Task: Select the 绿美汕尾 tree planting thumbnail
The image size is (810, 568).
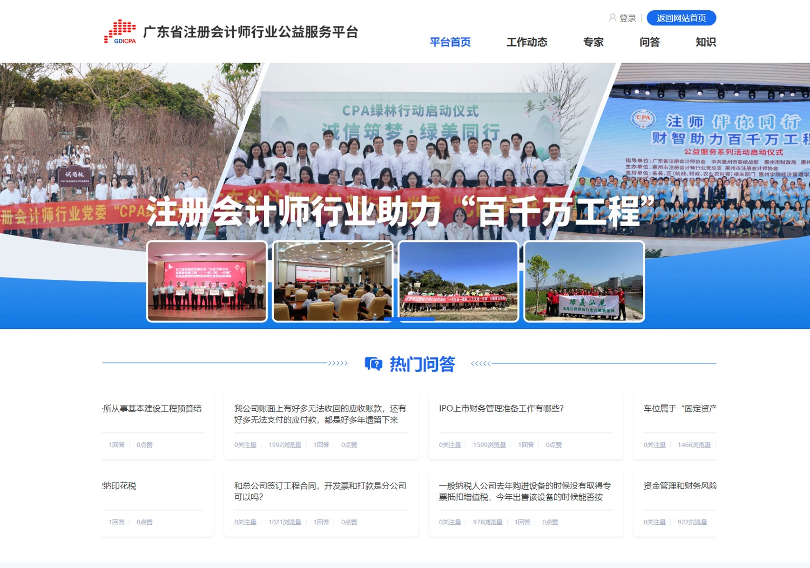Action: [584, 281]
